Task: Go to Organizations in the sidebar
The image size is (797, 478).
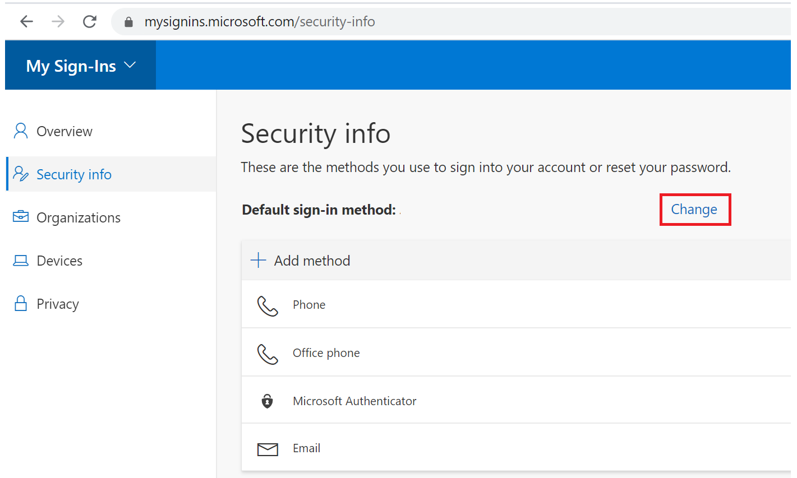Action: click(78, 217)
